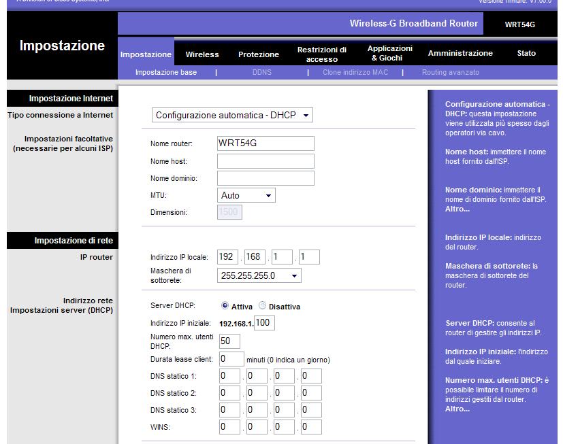Expand the MTU Auto dropdown
The height and width of the screenshot is (444, 563).
pos(246,195)
